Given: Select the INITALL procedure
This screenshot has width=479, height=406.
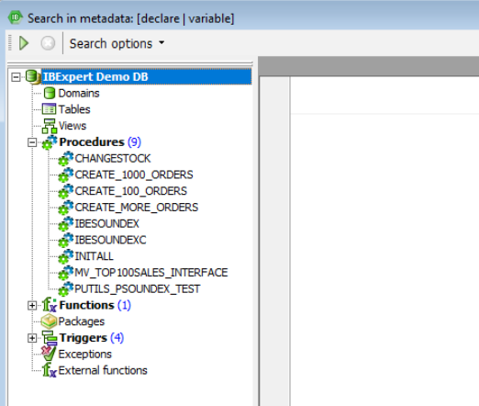Looking at the screenshot, I should click(x=95, y=256).
